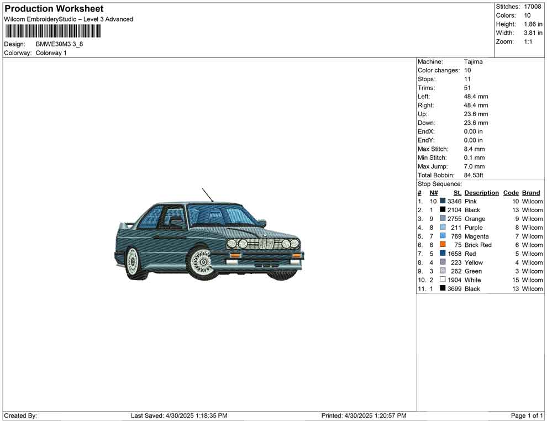
Task: Click the color swatch for stop 1 Pink
Action: pos(443,201)
